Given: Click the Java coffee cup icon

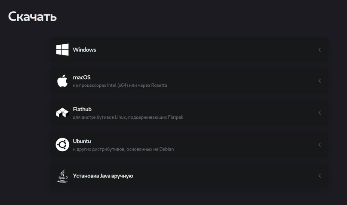Looking at the screenshot, I should pyautogui.click(x=63, y=176).
